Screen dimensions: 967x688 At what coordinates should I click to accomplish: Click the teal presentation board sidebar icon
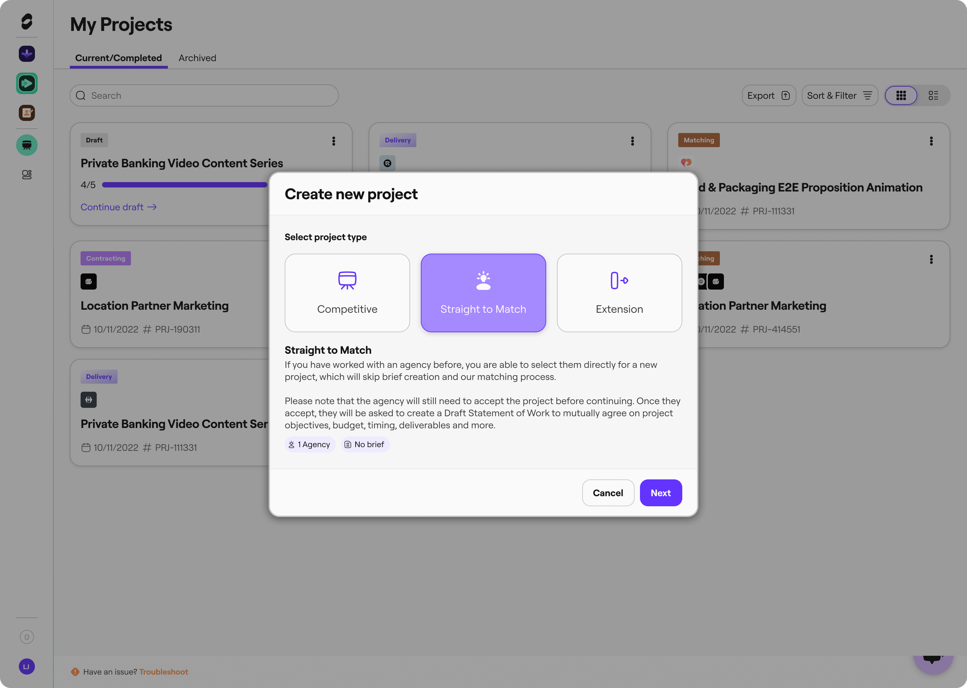[27, 145]
